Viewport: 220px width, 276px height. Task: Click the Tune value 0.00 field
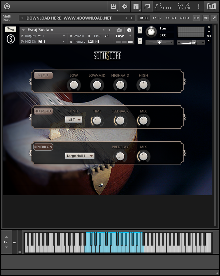point(163,35)
